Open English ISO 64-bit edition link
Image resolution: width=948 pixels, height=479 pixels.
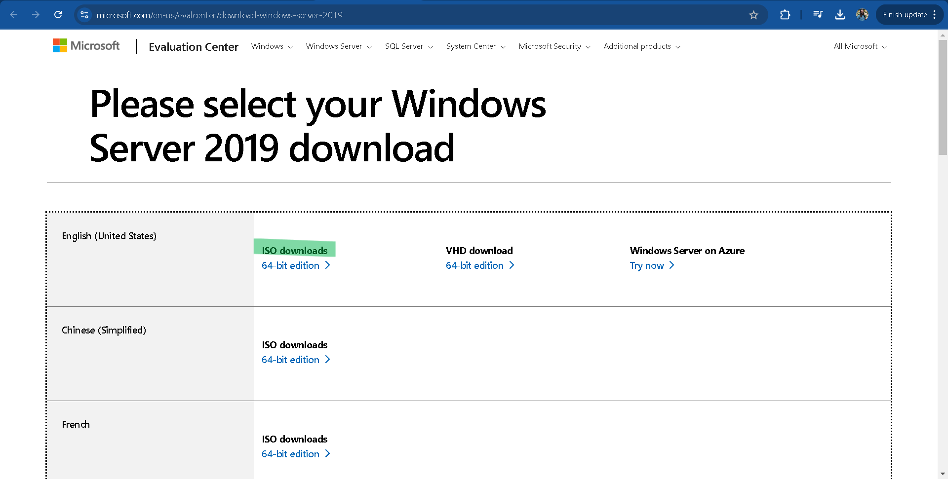click(296, 265)
